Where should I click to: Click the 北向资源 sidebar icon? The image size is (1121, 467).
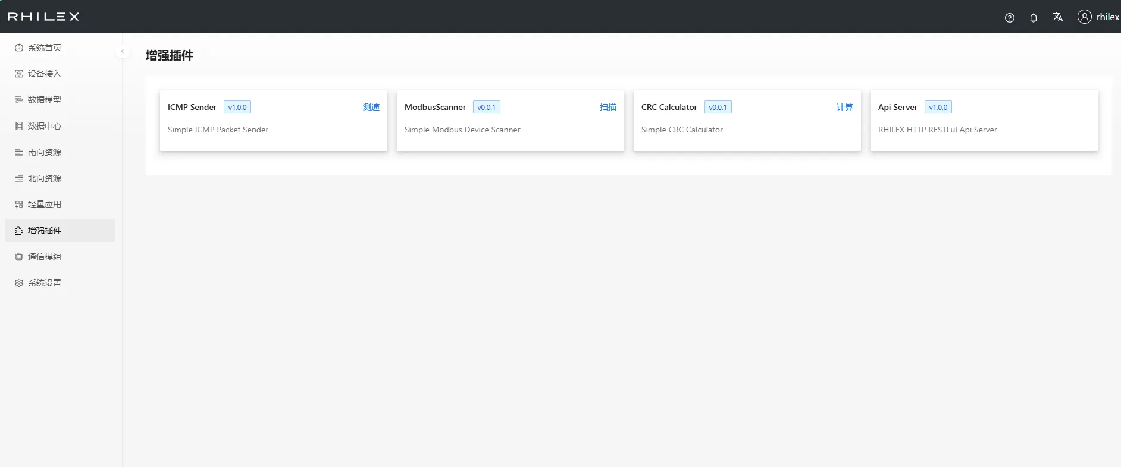pos(19,178)
